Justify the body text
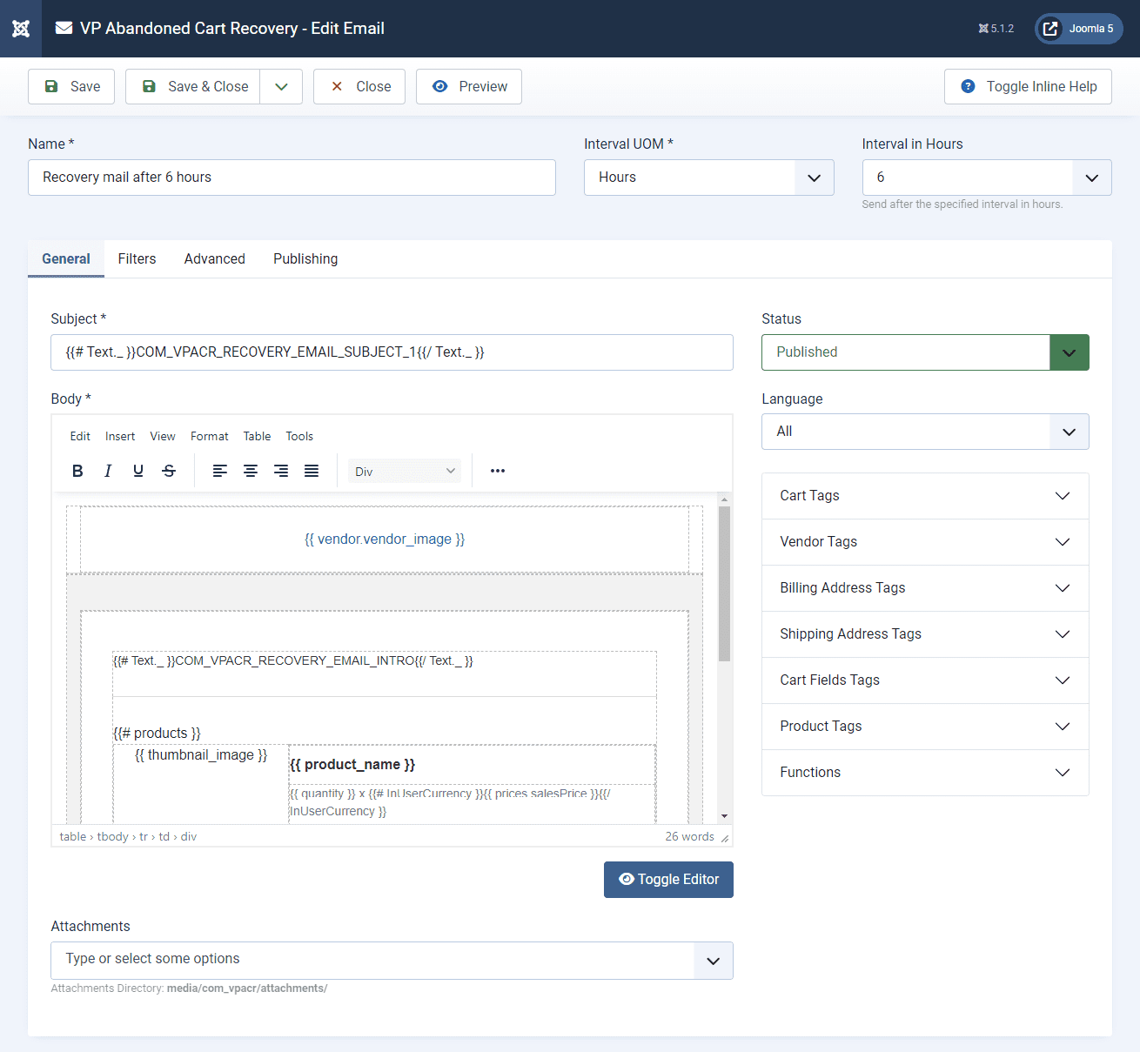The image size is (1140, 1052). point(312,471)
